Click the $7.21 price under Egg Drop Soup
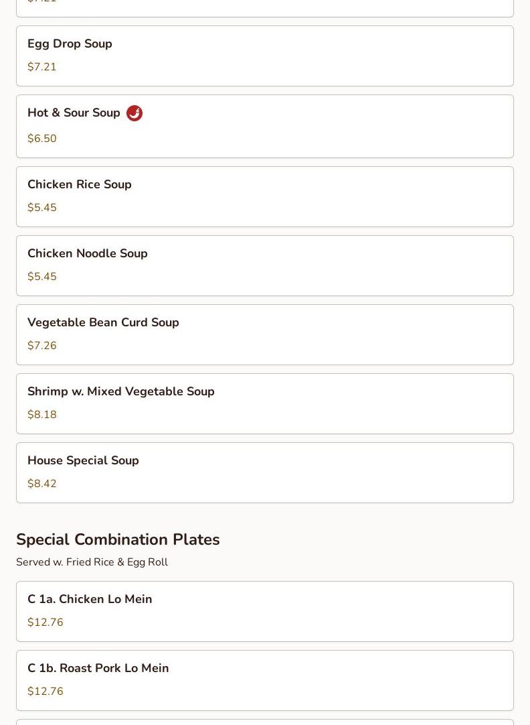The height and width of the screenshot is (725, 530). [42, 66]
